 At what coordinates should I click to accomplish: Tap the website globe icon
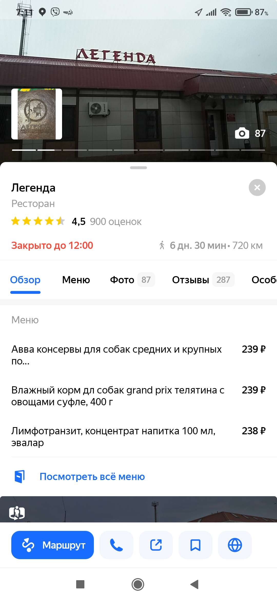click(235, 545)
